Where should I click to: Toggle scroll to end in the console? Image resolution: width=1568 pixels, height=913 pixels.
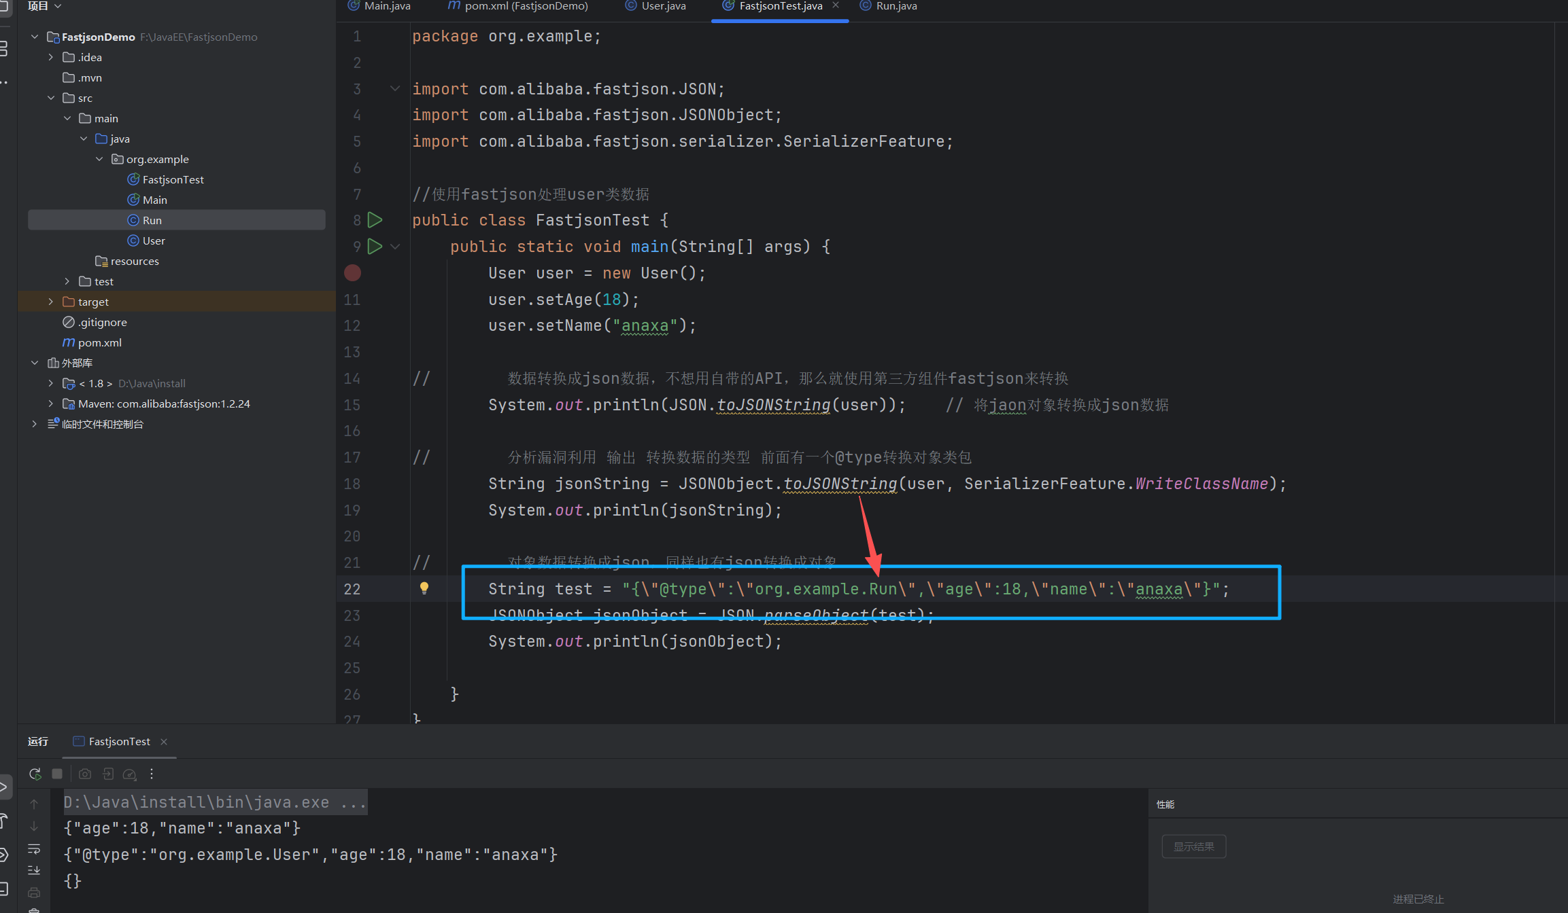pyautogui.click(x=34, y=870)
